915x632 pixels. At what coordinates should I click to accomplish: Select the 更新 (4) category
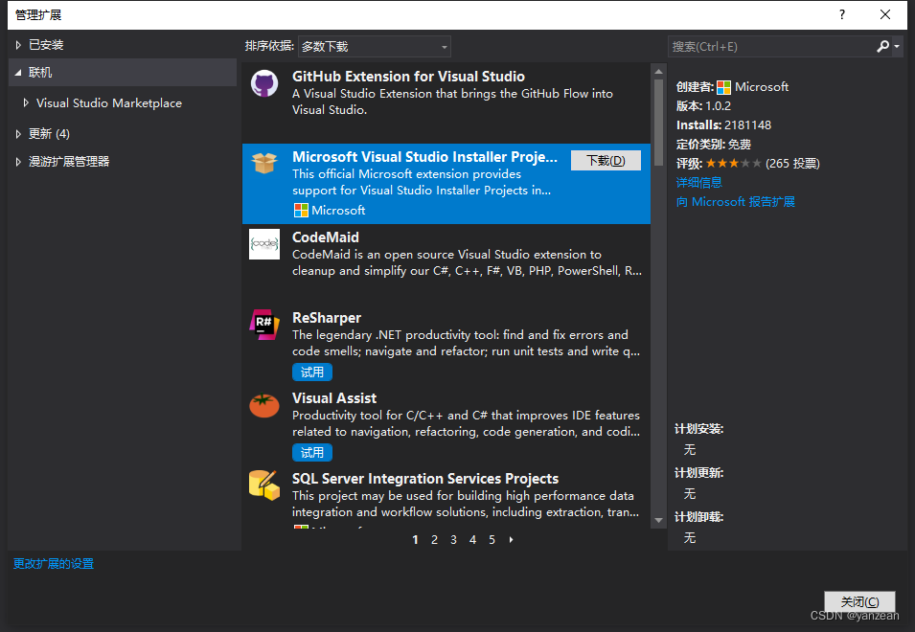coord(49,134)
